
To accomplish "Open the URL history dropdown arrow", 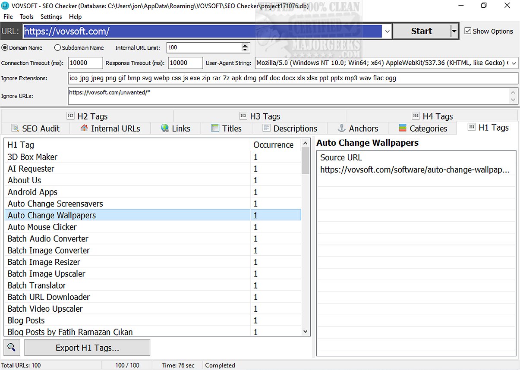I will coord(387,31).
